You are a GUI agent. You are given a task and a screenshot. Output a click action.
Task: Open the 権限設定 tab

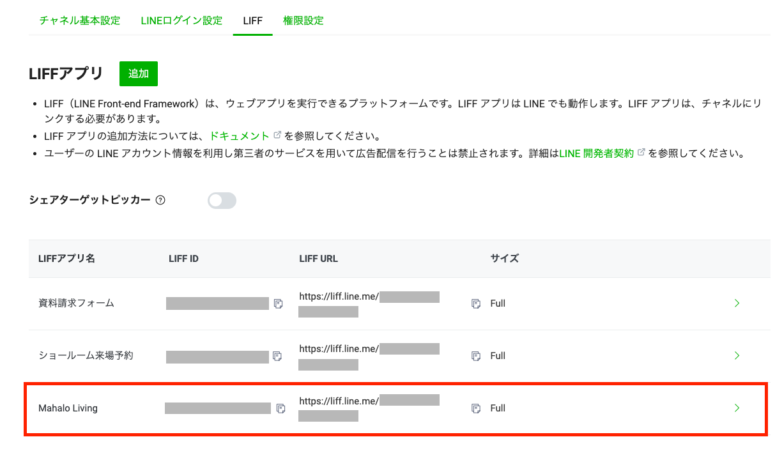(303, 20)
